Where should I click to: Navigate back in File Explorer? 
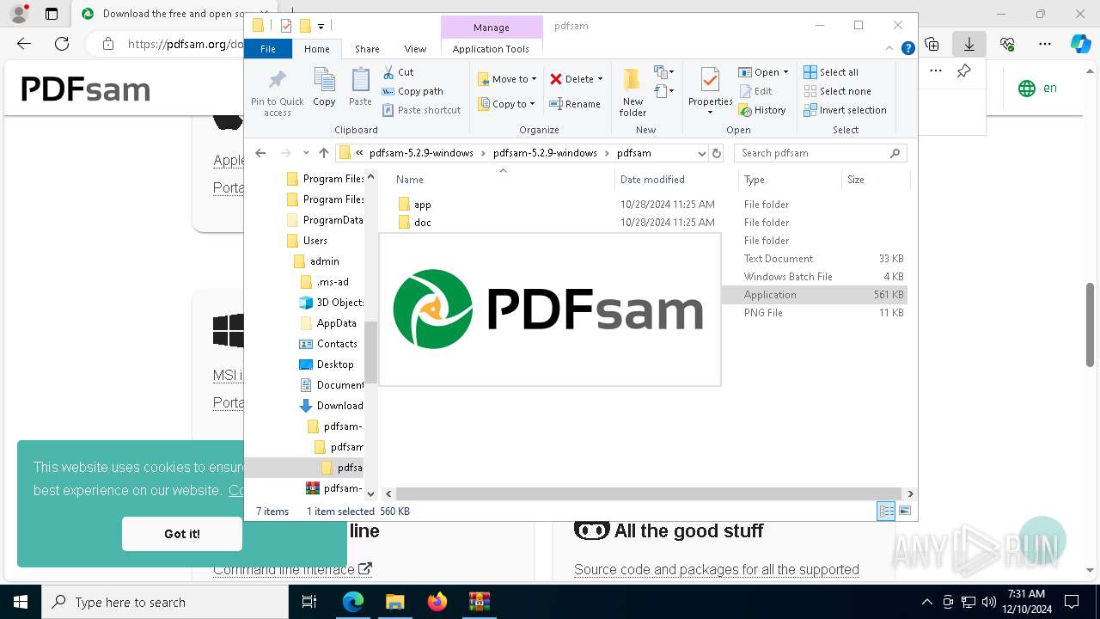pos(260,153)
